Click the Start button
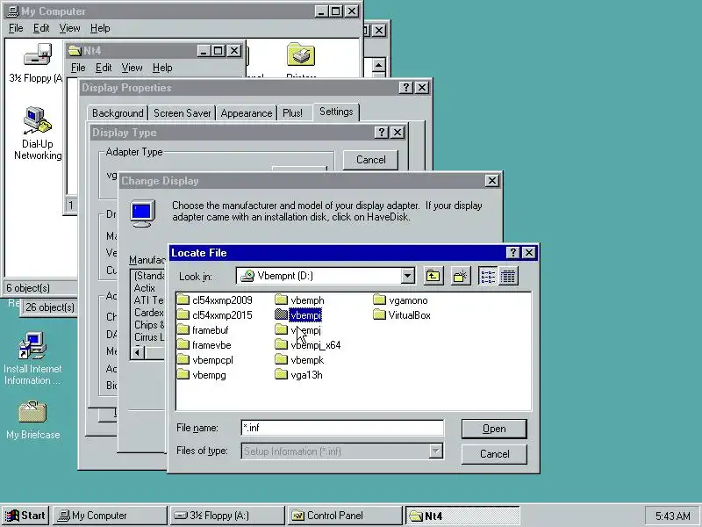 coord(25,516)
